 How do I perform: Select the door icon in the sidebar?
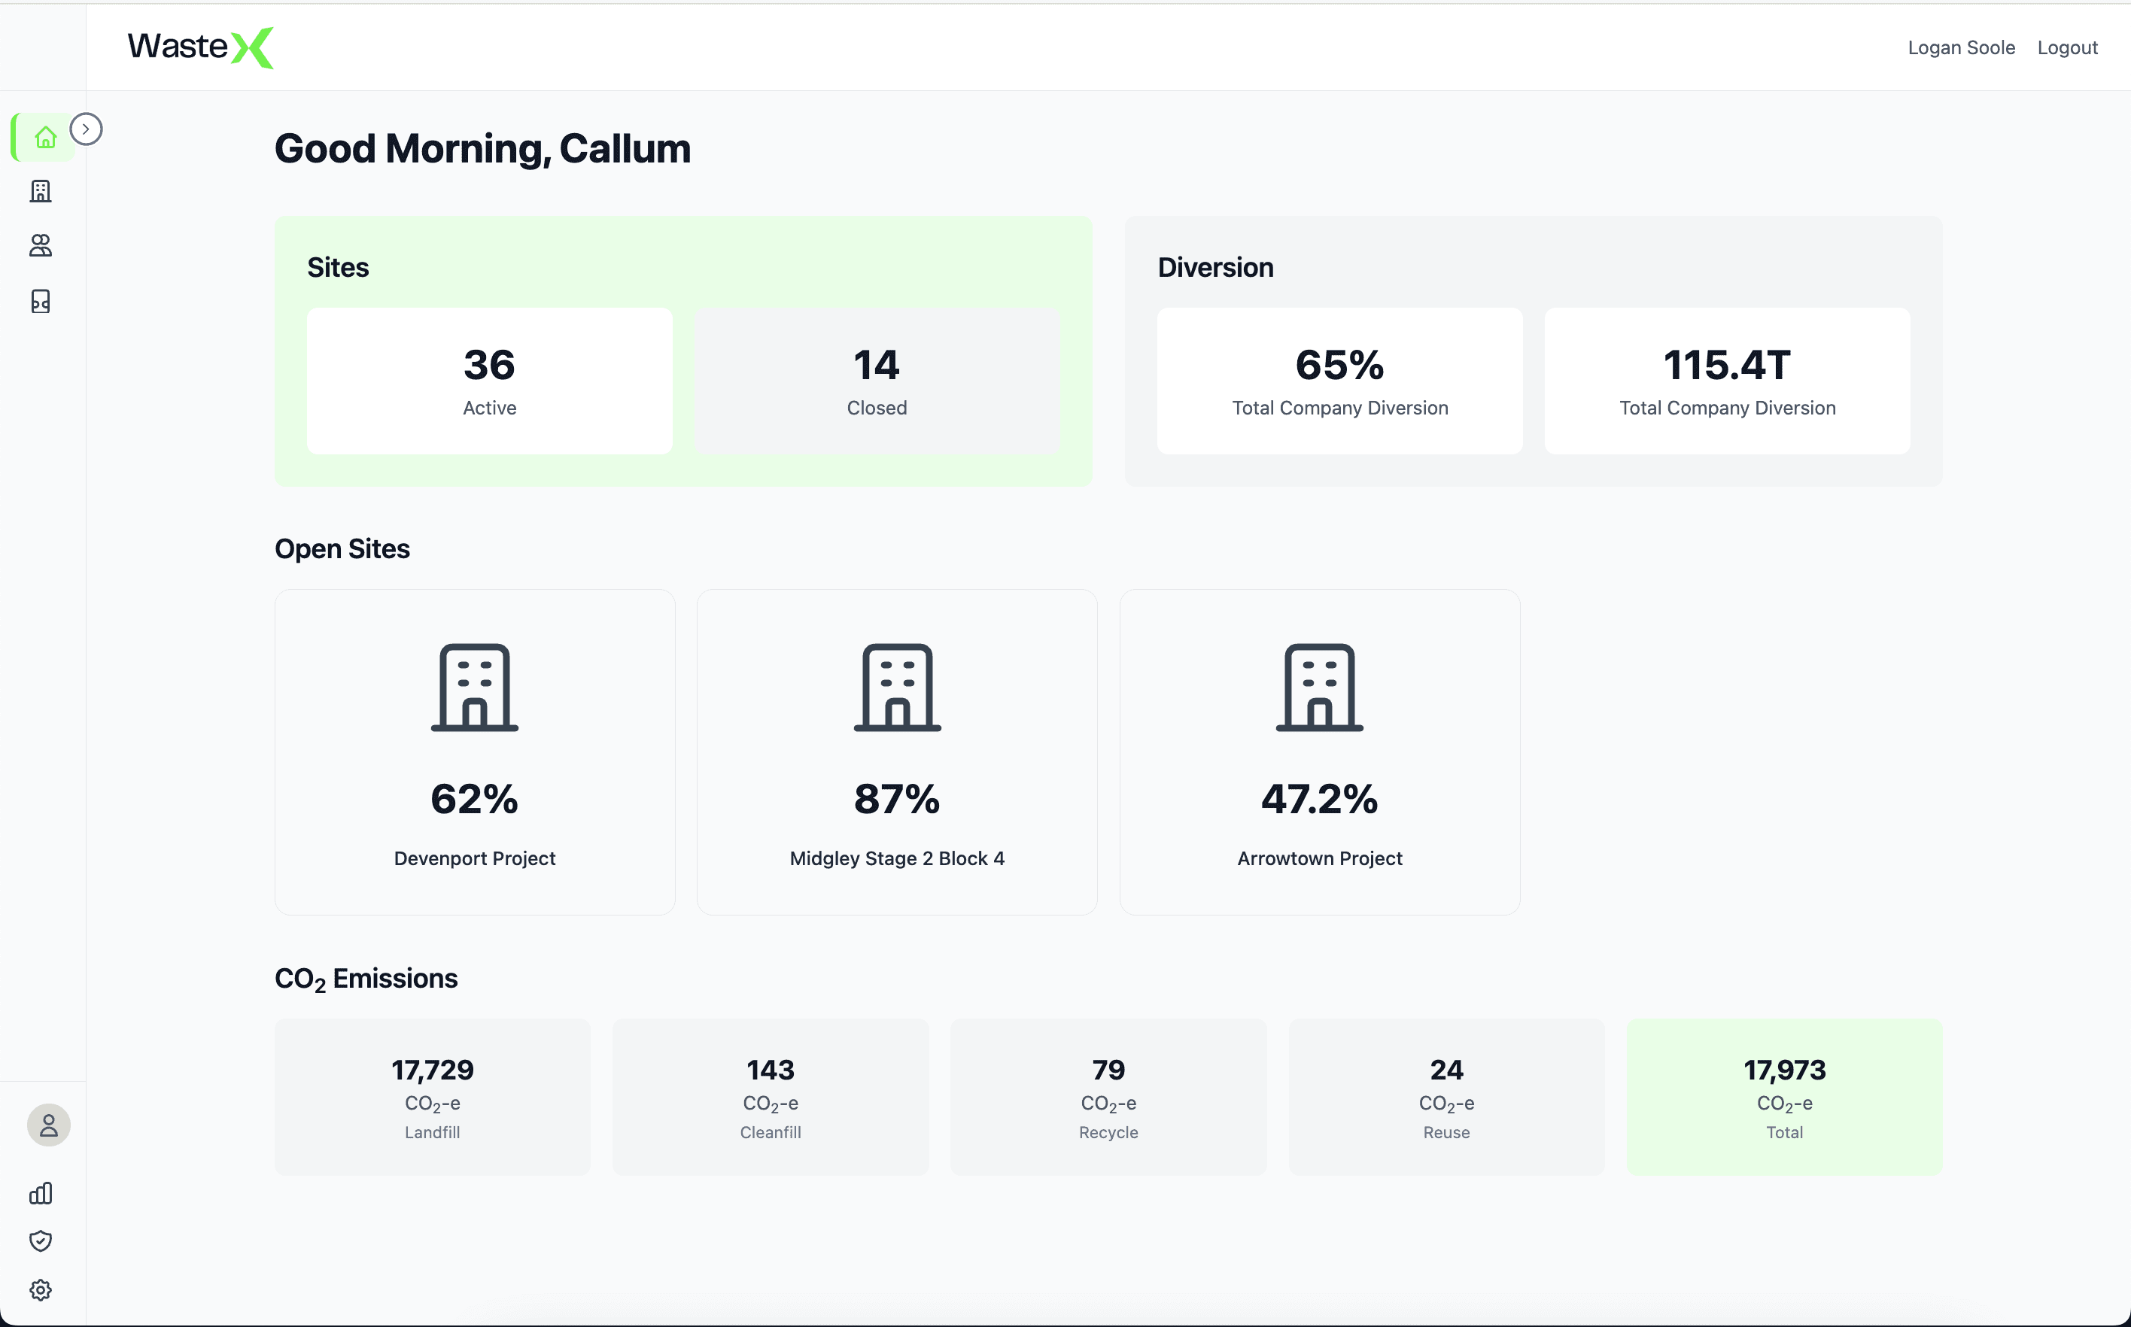click(x=41, y=301)
